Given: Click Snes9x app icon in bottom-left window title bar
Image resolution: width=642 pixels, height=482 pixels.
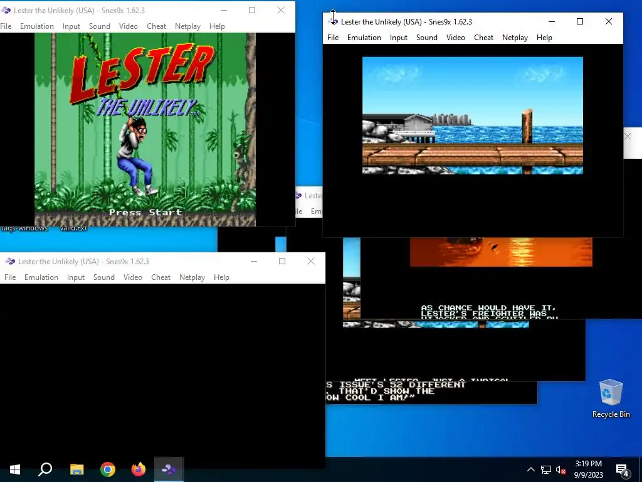Looking at the screenshot, I should point(10,262).
